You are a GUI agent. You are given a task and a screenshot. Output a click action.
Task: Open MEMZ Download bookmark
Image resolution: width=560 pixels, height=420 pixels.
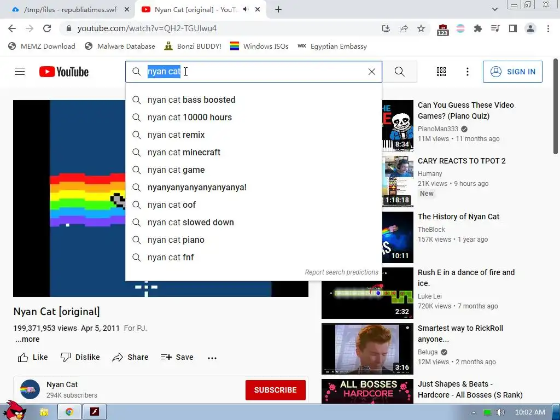42,46
